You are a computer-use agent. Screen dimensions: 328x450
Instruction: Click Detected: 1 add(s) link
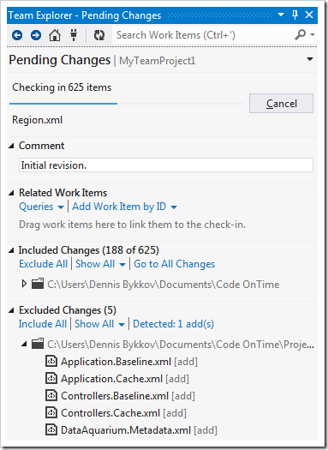click(174, 324)
